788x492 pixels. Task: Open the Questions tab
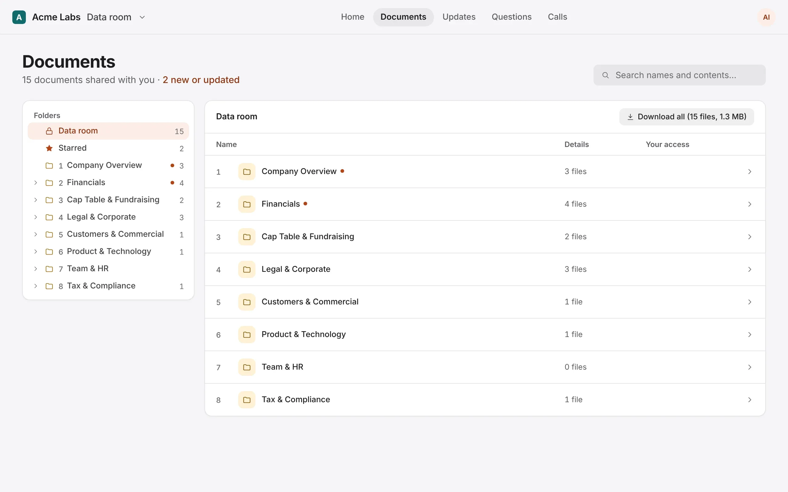click(512, 17)
